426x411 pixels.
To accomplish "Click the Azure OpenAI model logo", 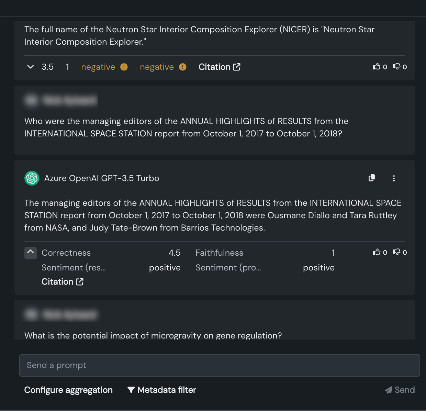I will 32,178.
